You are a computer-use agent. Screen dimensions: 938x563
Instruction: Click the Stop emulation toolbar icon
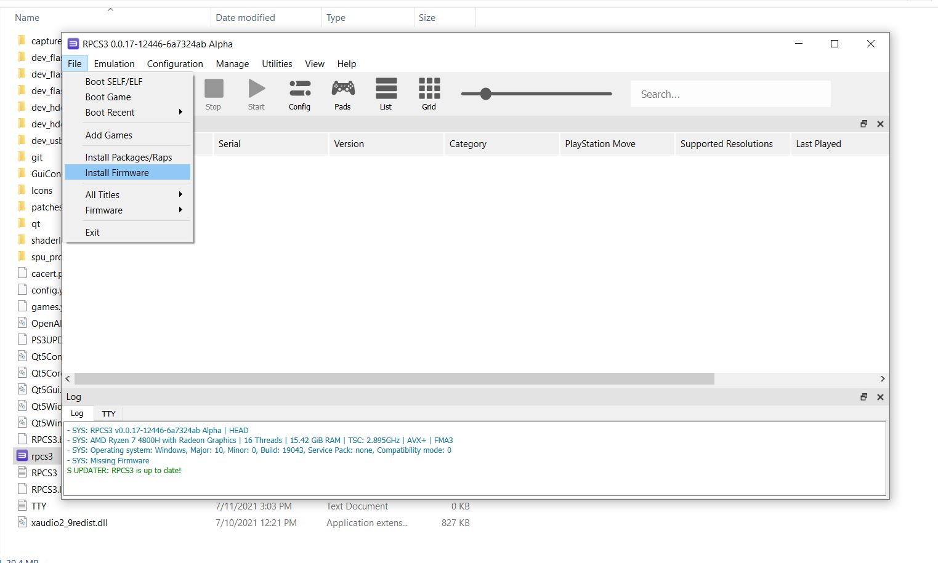click(x=214, y=94)
